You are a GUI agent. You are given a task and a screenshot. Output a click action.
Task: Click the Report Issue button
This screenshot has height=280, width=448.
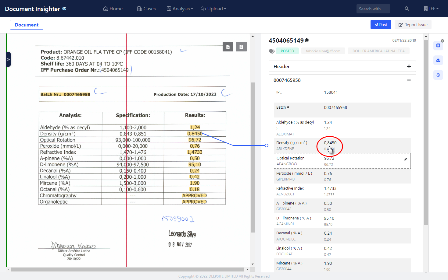pyautogui.click(x=413, y=25)
